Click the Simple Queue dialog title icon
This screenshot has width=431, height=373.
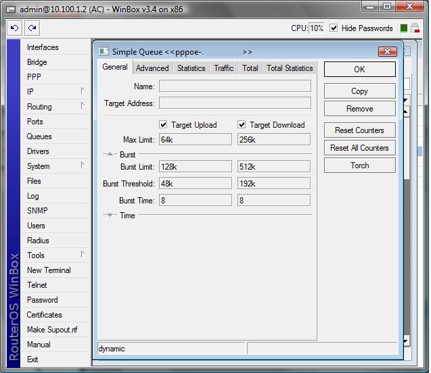click(104, 51)
